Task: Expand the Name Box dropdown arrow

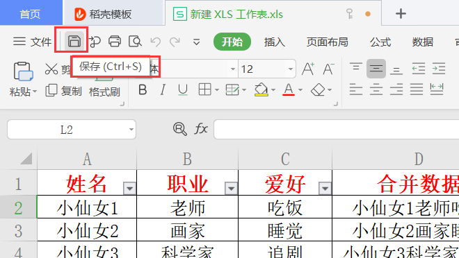Action: 131,129
